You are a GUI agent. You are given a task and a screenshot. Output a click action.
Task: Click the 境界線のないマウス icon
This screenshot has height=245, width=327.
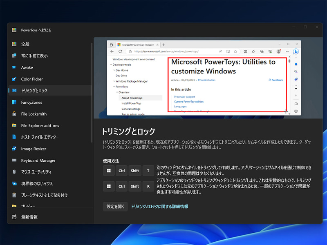click(14, 183)
